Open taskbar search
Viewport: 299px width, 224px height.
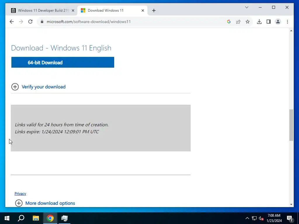(x=21, y=218)
